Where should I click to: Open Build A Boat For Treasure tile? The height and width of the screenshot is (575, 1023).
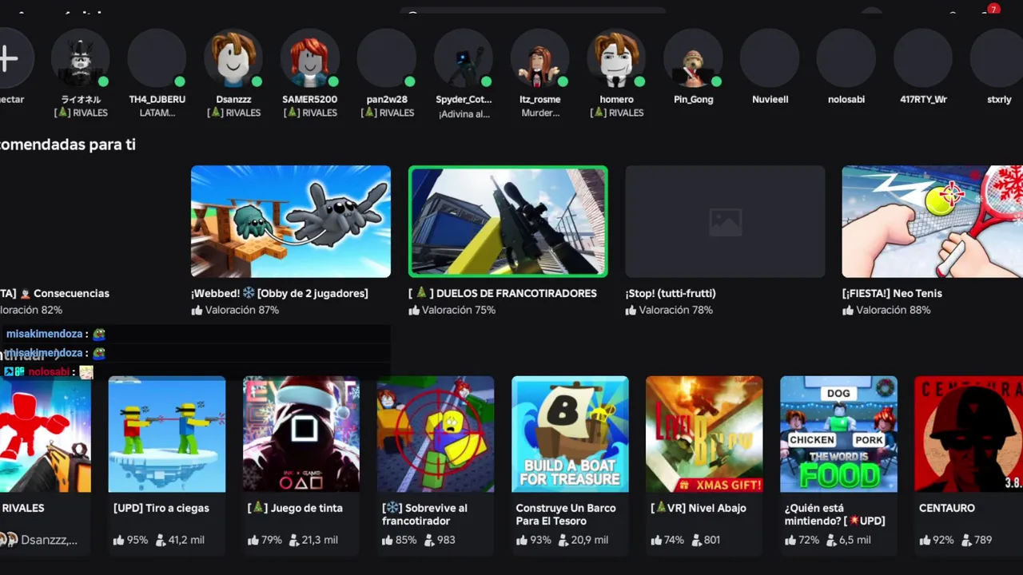(x=570, y=434)
